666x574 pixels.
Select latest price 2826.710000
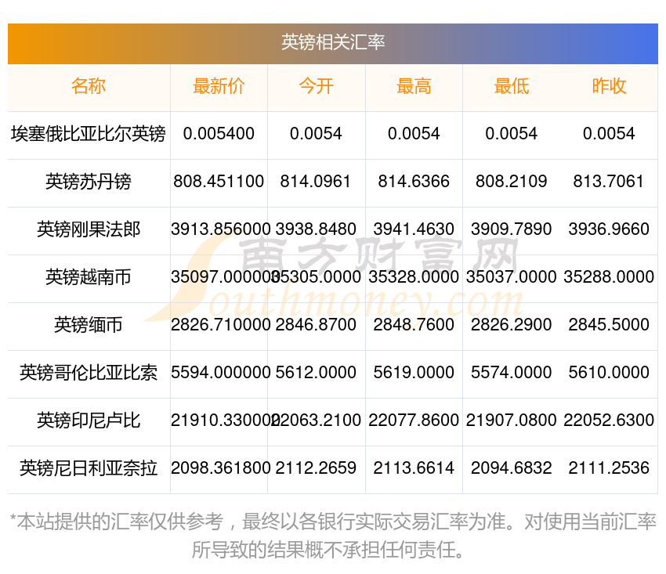[220, 325]
